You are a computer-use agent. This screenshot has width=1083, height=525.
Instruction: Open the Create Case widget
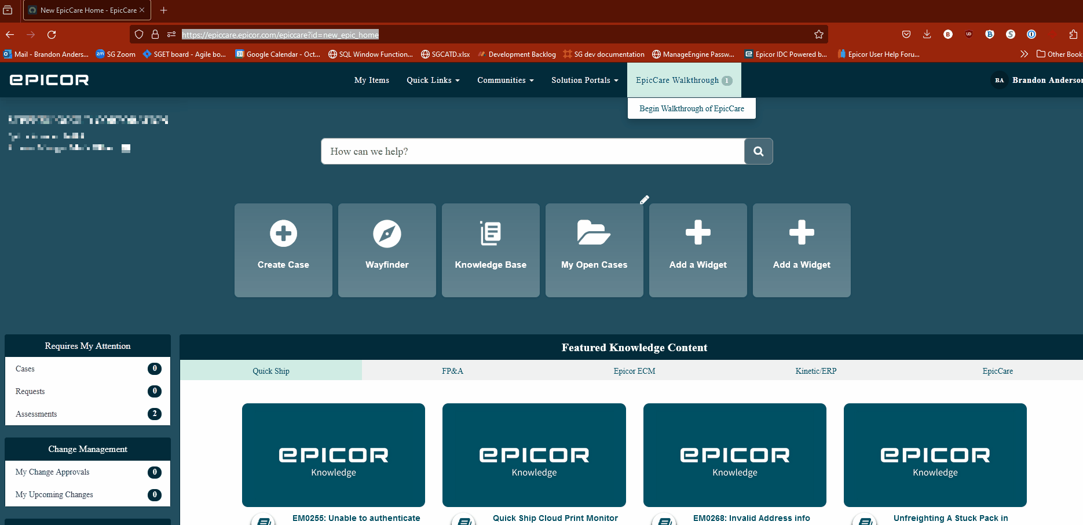pyautogui.click(x=283, y=250)
